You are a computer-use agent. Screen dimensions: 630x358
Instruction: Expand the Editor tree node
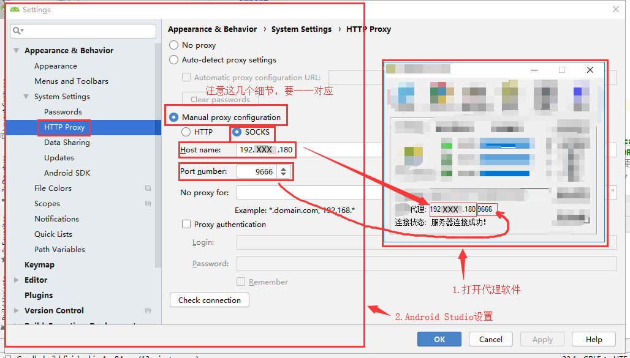coord(17,280)
